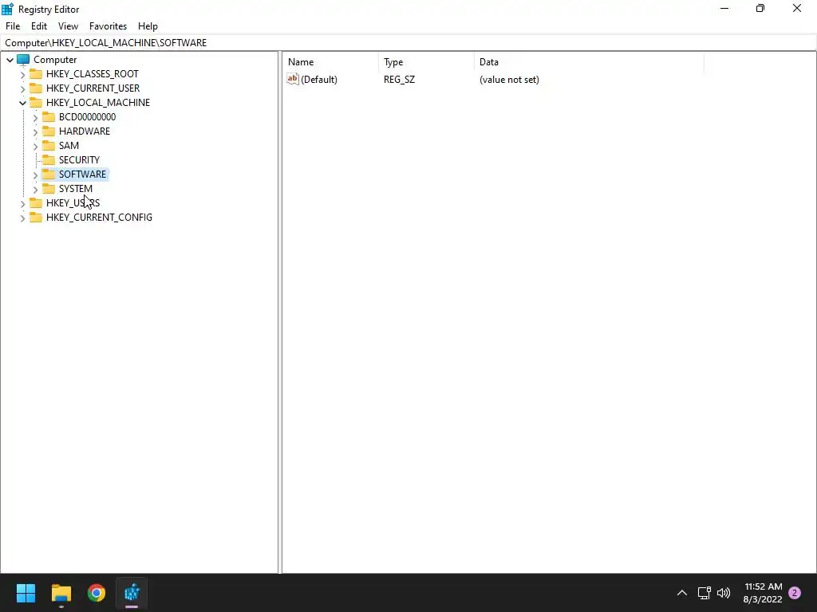Expand the SYSTEM key chevron
This screenshot has width=817, height=612.
(x=35, y=190)
